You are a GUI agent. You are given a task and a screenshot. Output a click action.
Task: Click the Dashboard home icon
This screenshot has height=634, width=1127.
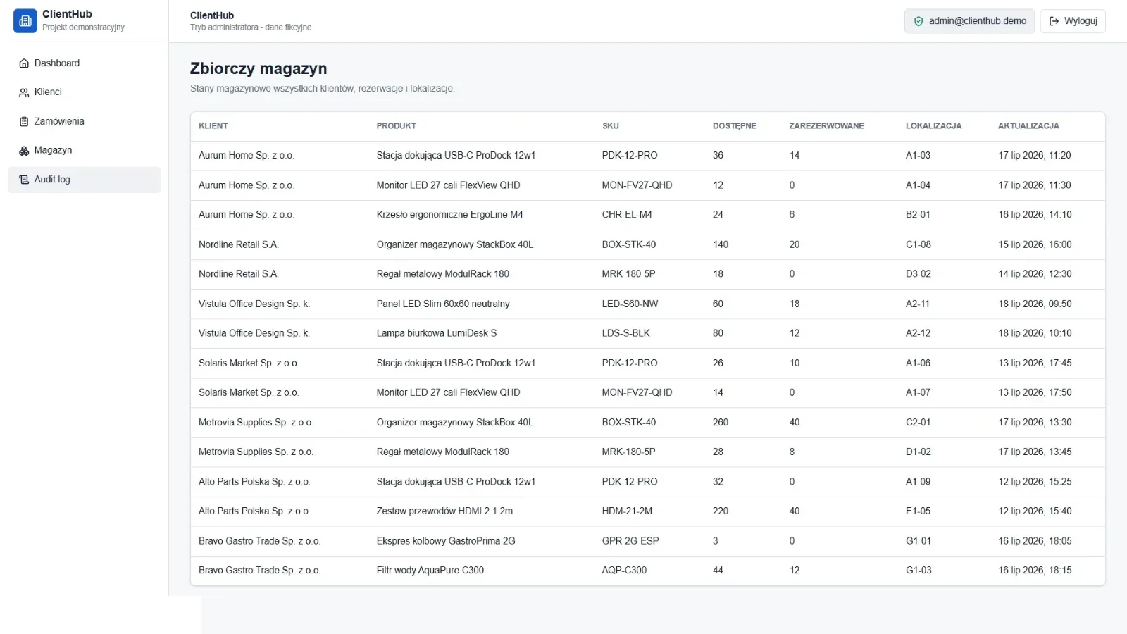click(x=24, y=63)
